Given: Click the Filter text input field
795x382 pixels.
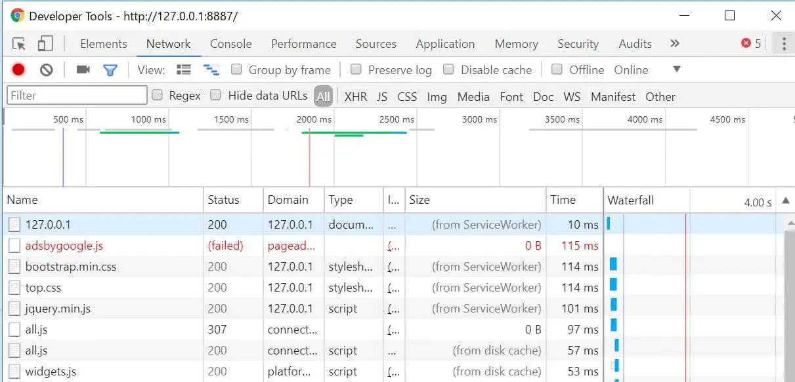Looking at the screenshot, I should 77,96.
